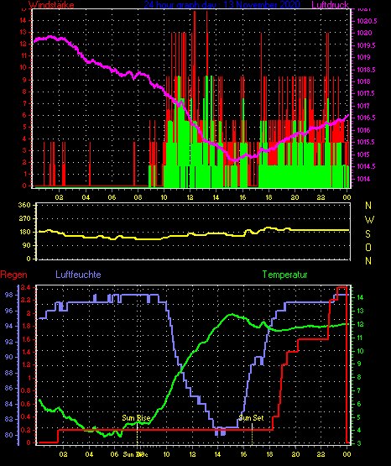Select the O compass letter
Screen dimensions: 391x466
pyautogui.click(x=368, y=247)
